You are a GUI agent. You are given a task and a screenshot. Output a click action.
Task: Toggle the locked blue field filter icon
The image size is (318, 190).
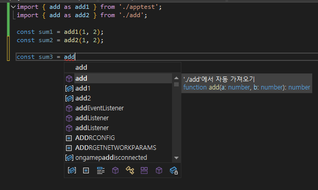(x=174, y=170)
